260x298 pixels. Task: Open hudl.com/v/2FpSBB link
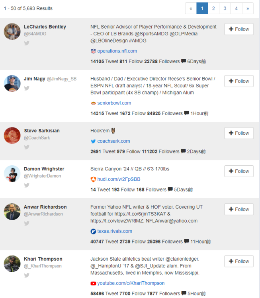119,179
